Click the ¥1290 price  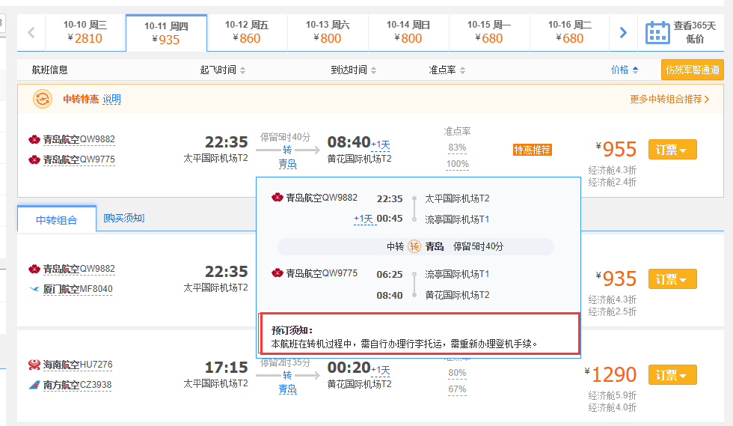pos(610,374)
